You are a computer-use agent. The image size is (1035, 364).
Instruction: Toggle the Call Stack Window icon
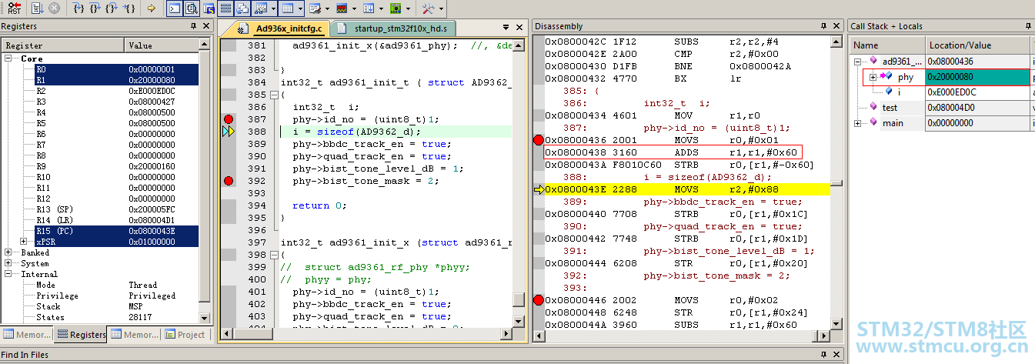(x=242, y=8)
